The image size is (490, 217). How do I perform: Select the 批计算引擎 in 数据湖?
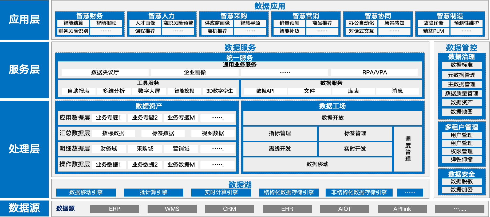click(153, 192)
